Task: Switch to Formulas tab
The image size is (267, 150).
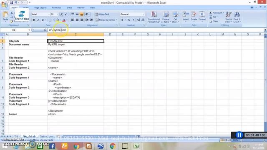Action: coord(57,7)
